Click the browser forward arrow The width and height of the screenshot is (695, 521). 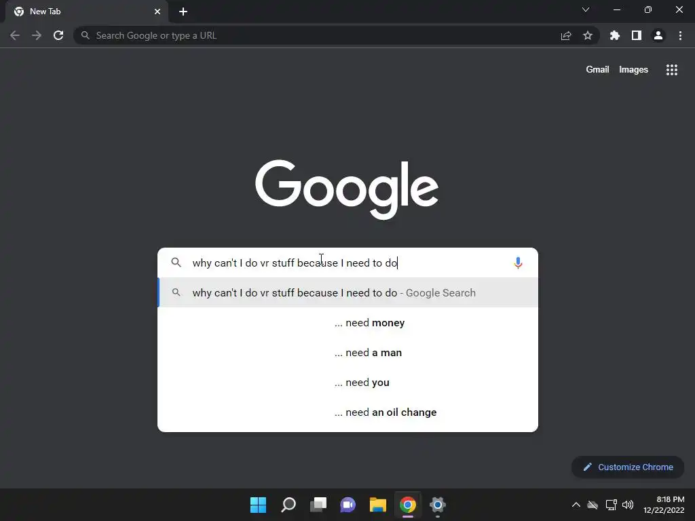pyautogui.click(x=37, y=35)
